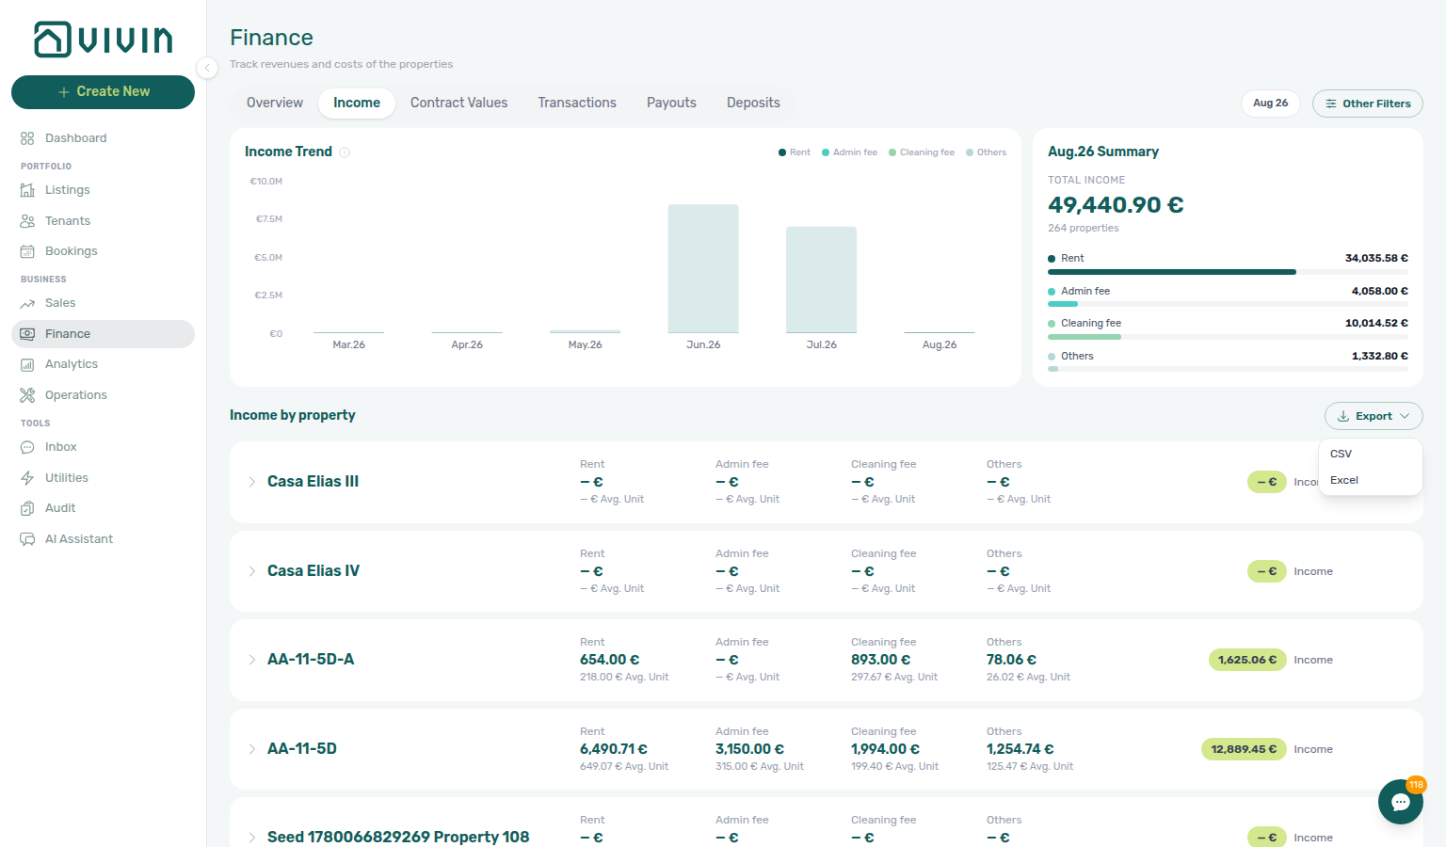Expand the AA-11-5D-A property row

point(252,660)
